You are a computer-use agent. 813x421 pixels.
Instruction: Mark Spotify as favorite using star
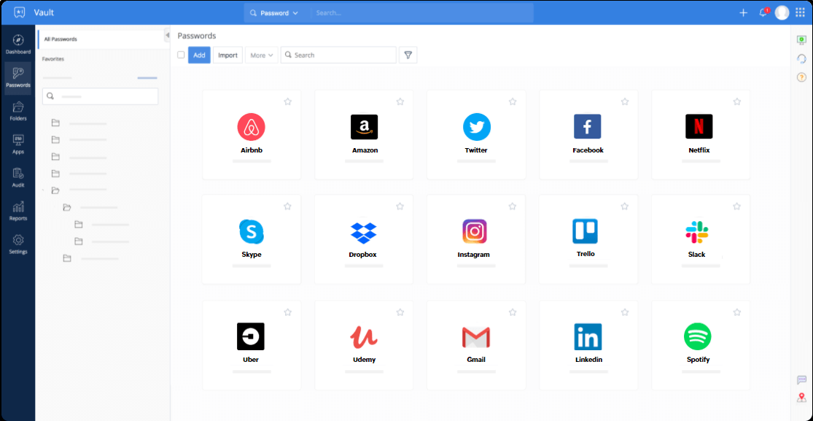tap(736, 312)
